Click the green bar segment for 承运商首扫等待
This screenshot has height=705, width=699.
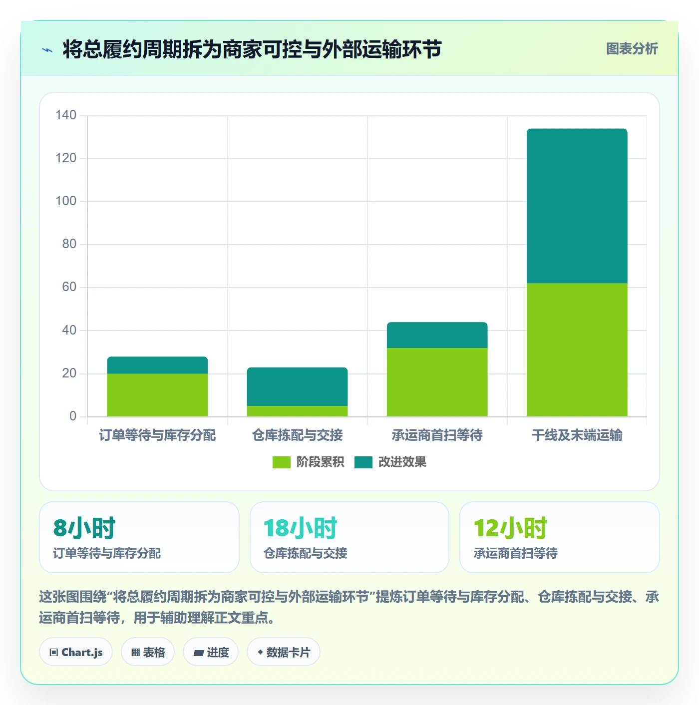coord(437,382)
